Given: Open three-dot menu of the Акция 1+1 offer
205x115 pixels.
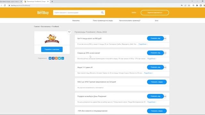Looking at the screenshot, I should click(x=165, y=67).
